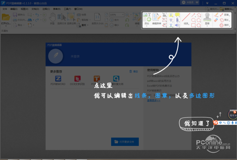Expand the 打开(O) open file dropdown arrow
237x160 pixels.
click(6, 26)
